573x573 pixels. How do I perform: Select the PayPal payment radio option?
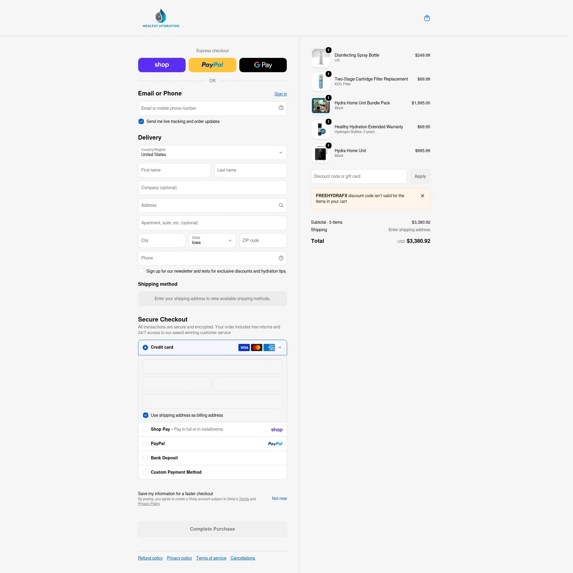145,444
